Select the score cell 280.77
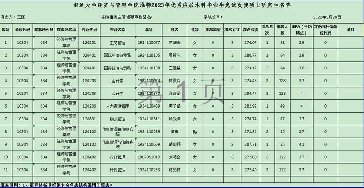The image size is (364, 188). 251,55
